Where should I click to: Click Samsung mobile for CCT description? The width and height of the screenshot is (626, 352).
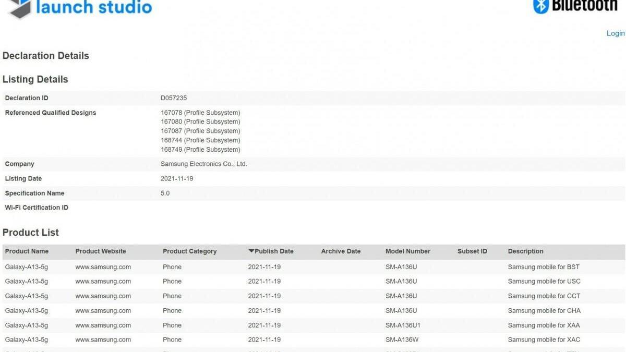(x=544, y=296)
